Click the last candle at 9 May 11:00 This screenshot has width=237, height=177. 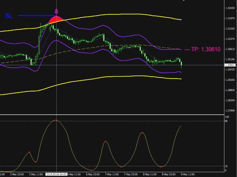pos(181,65)
